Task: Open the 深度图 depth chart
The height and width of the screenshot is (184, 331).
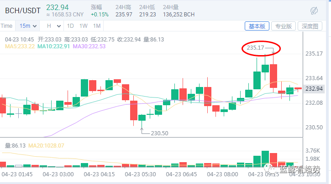Action: pyautogui.click(x=310, y=26)
